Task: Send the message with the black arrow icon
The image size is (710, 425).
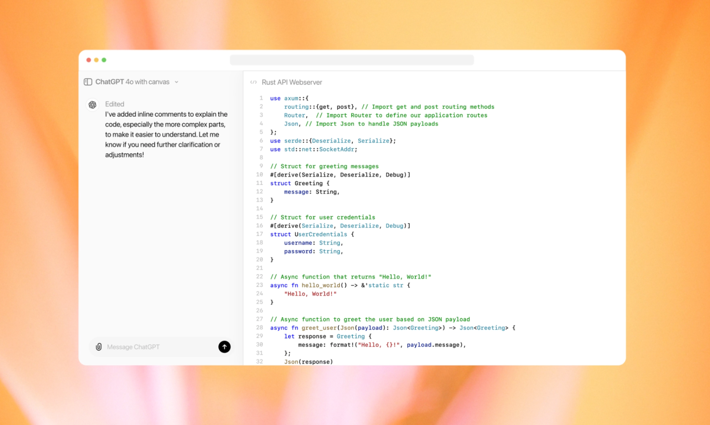Action: pyautogui.click(x=224, y=347)
